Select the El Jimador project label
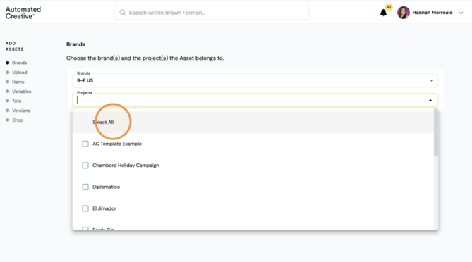The width and height of the screenshot is (472, 262). click(x=104, y=208)
